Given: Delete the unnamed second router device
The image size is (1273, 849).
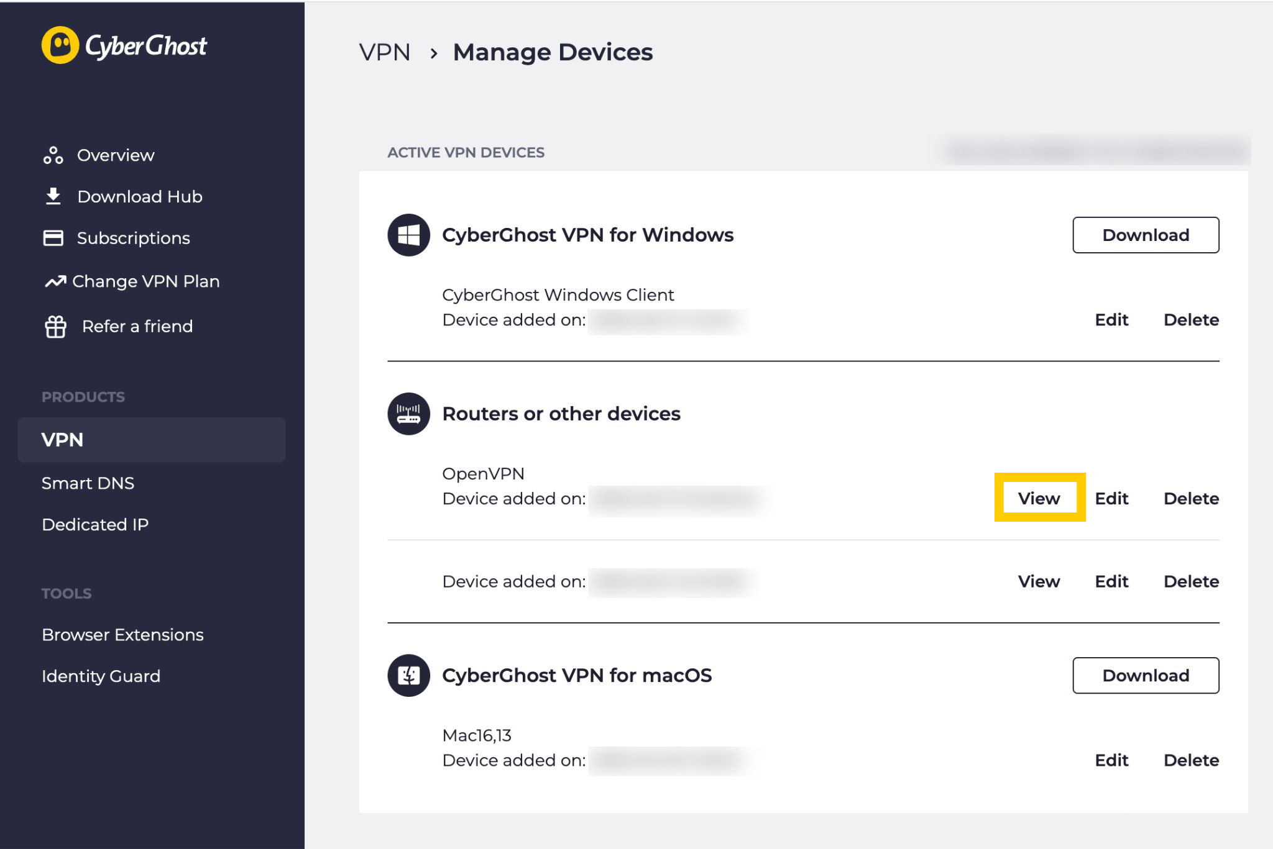Looking at the screenshot, I should (1191, 581).
